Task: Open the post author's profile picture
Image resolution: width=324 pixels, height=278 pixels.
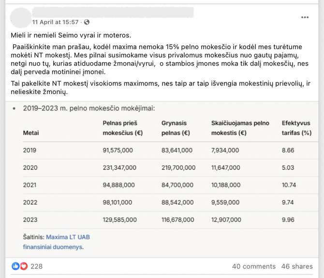Action: pos(21,18)
